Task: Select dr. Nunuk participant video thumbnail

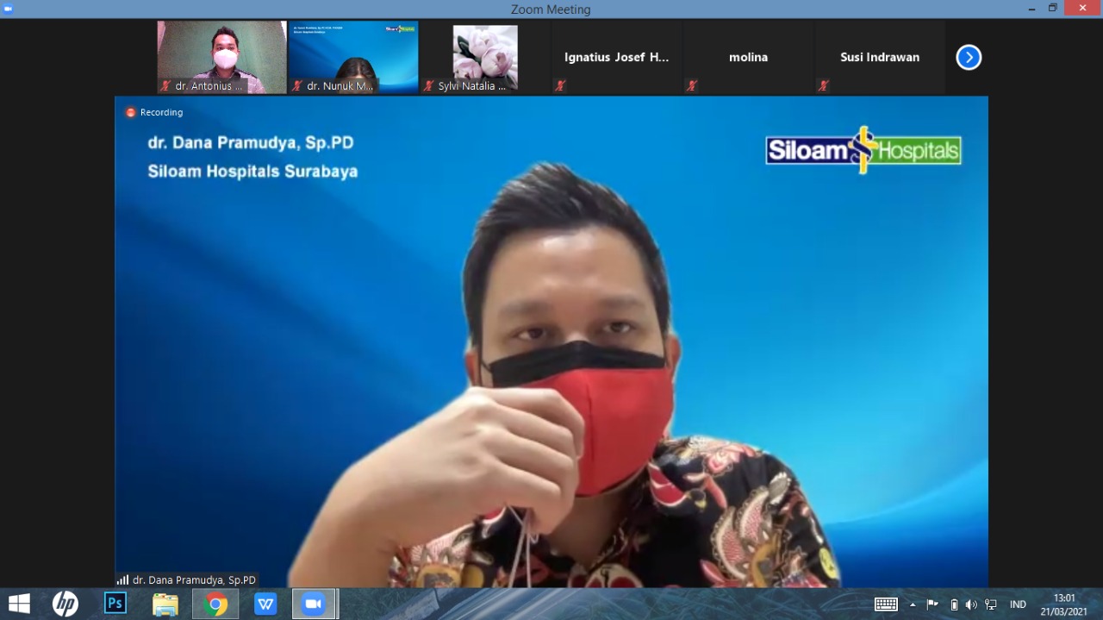Action: click(x=353, y=58)
